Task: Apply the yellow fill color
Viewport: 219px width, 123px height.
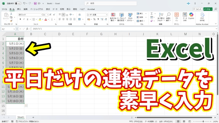Action: point(40,19)
